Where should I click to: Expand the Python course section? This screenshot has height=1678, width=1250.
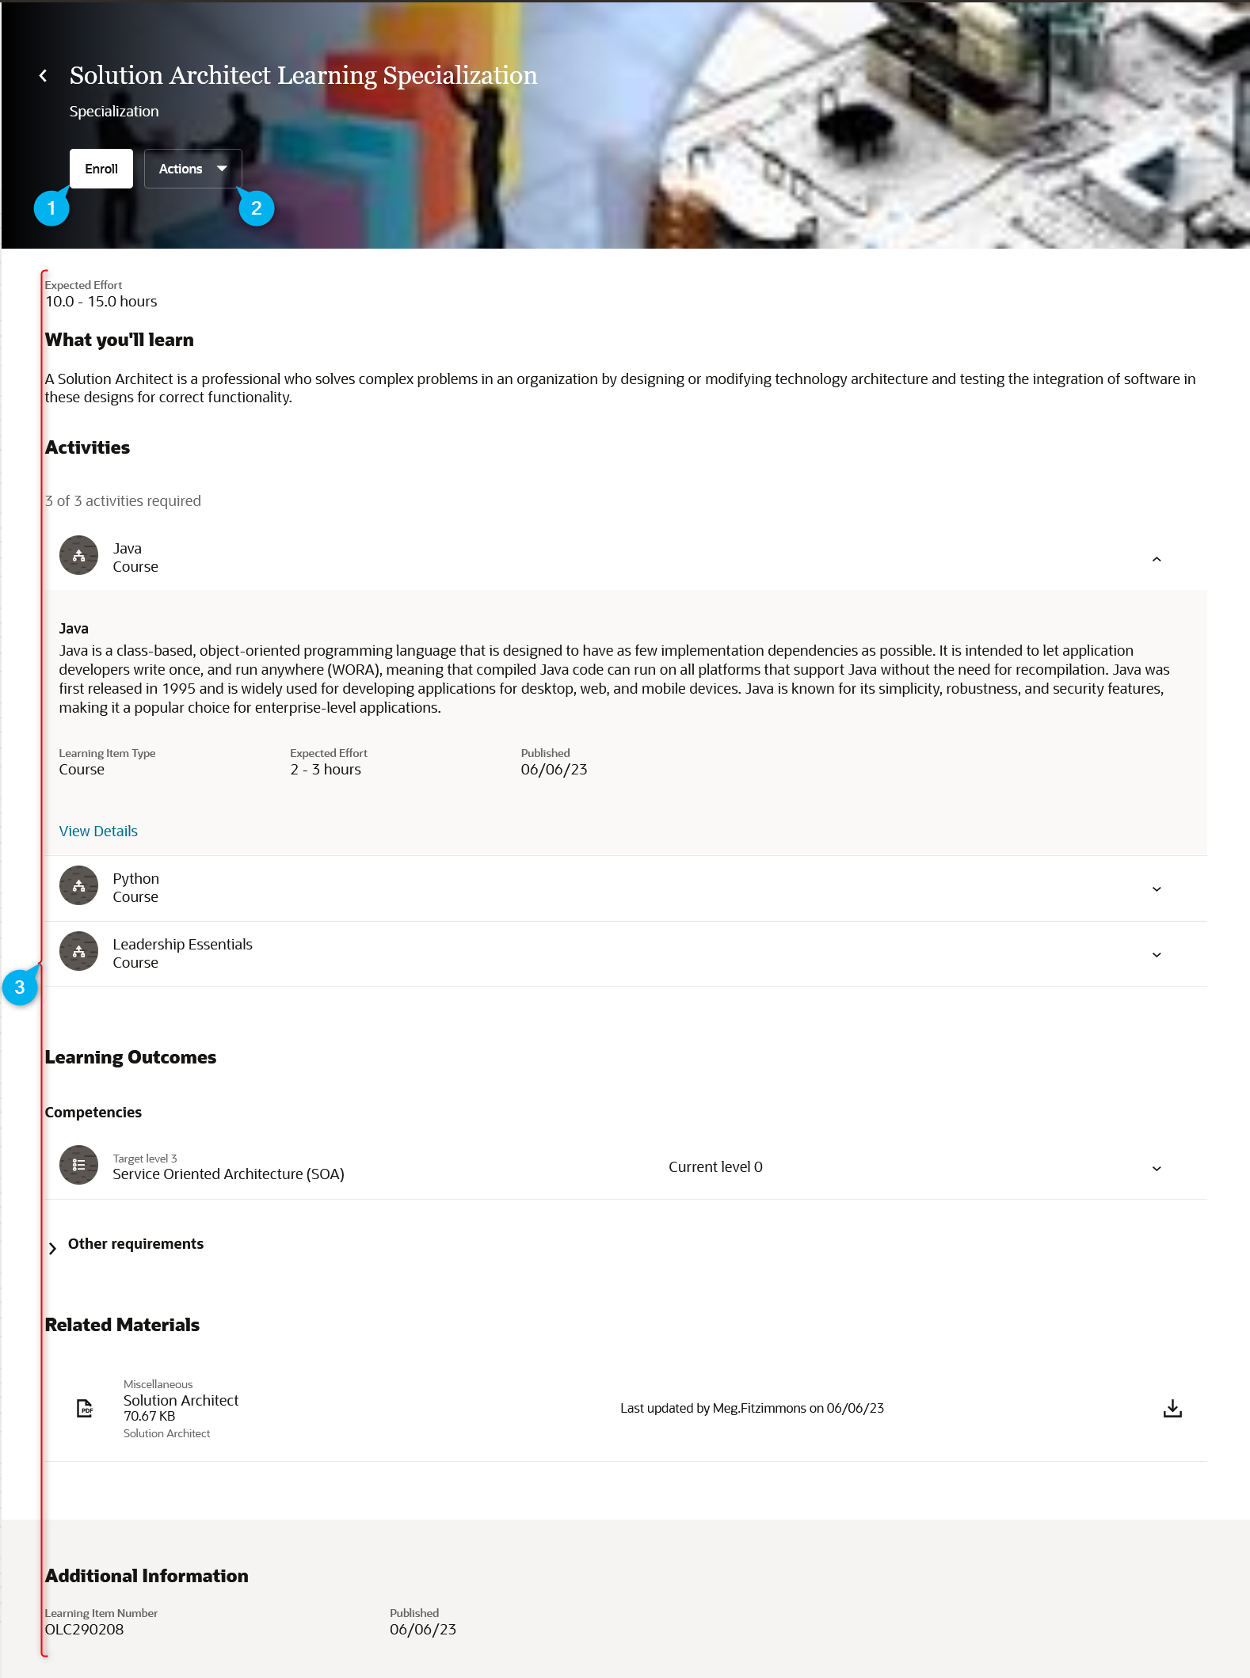point(1157,889)
